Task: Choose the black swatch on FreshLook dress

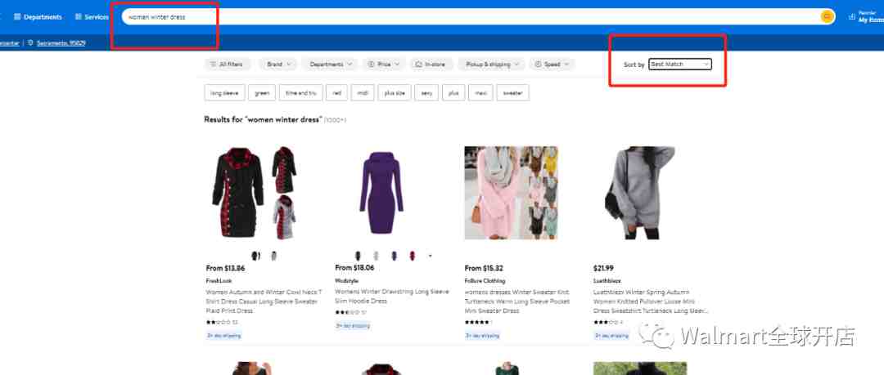Action: point(255,257)
